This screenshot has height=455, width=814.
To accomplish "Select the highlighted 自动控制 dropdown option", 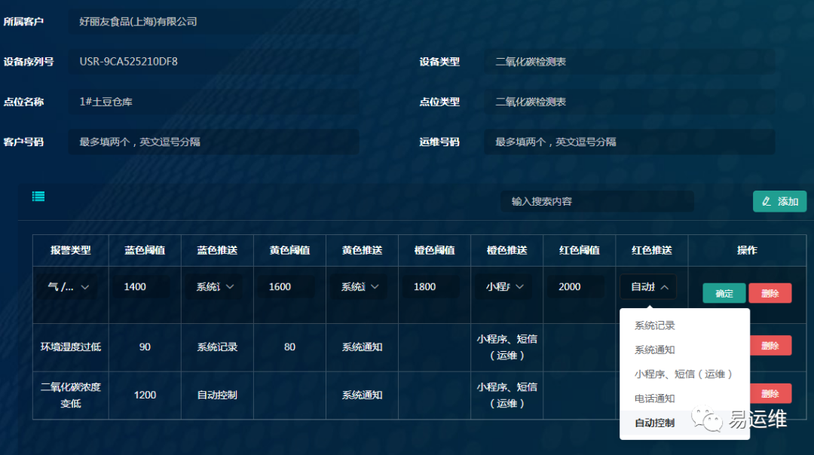I will click(x=654, y=423).
